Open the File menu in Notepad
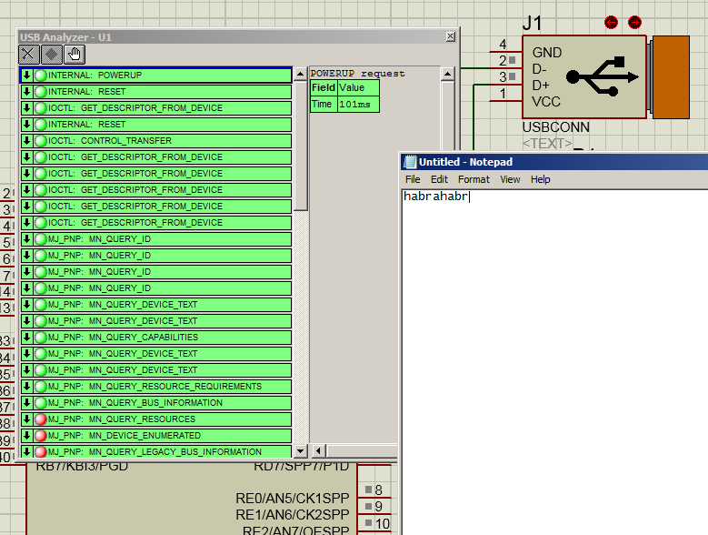The image size is (708, 535). click(413, 179)
